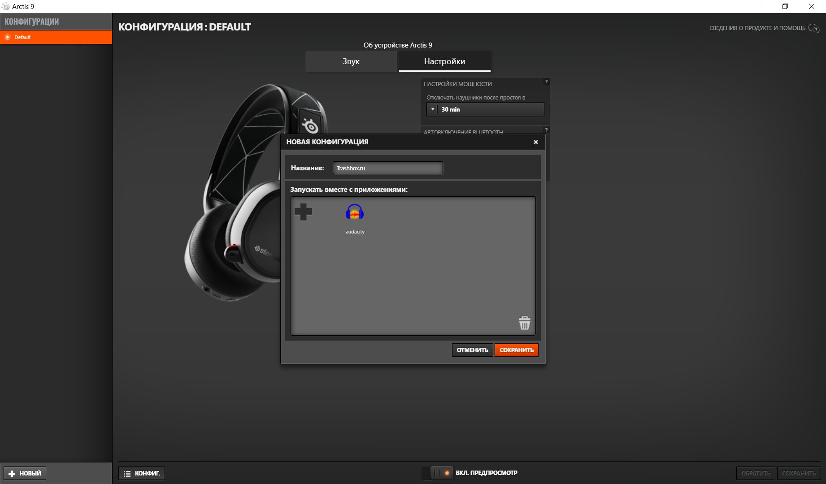Click the Название text field
The height and width of the screenshot is (484, 826).
(x=388, y=168)
